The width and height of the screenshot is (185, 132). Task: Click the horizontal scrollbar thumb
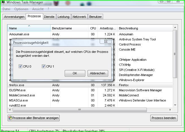pyautogui.click(x=80, y=110)
